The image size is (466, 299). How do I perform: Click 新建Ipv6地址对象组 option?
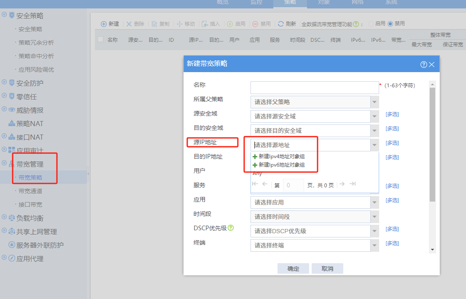(279, 164)
